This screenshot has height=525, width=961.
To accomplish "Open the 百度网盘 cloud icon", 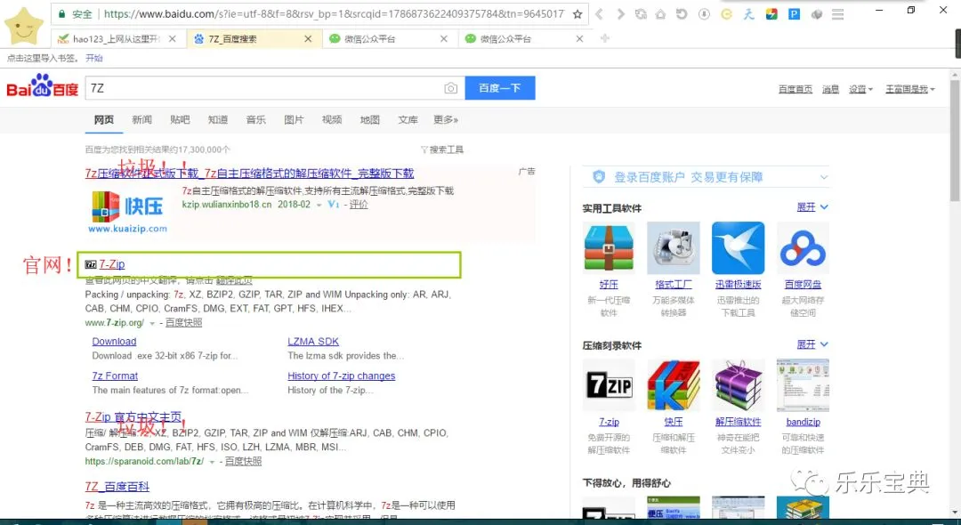I will click(x=803, y=247).
